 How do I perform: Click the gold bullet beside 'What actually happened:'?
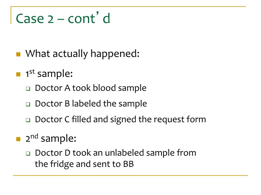(18, 54)
